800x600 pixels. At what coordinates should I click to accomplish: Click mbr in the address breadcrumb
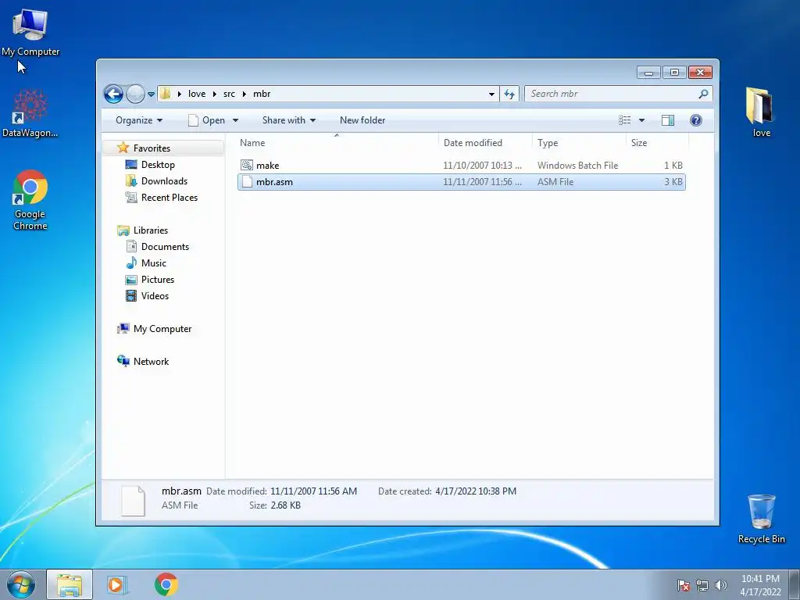(262, 94)
